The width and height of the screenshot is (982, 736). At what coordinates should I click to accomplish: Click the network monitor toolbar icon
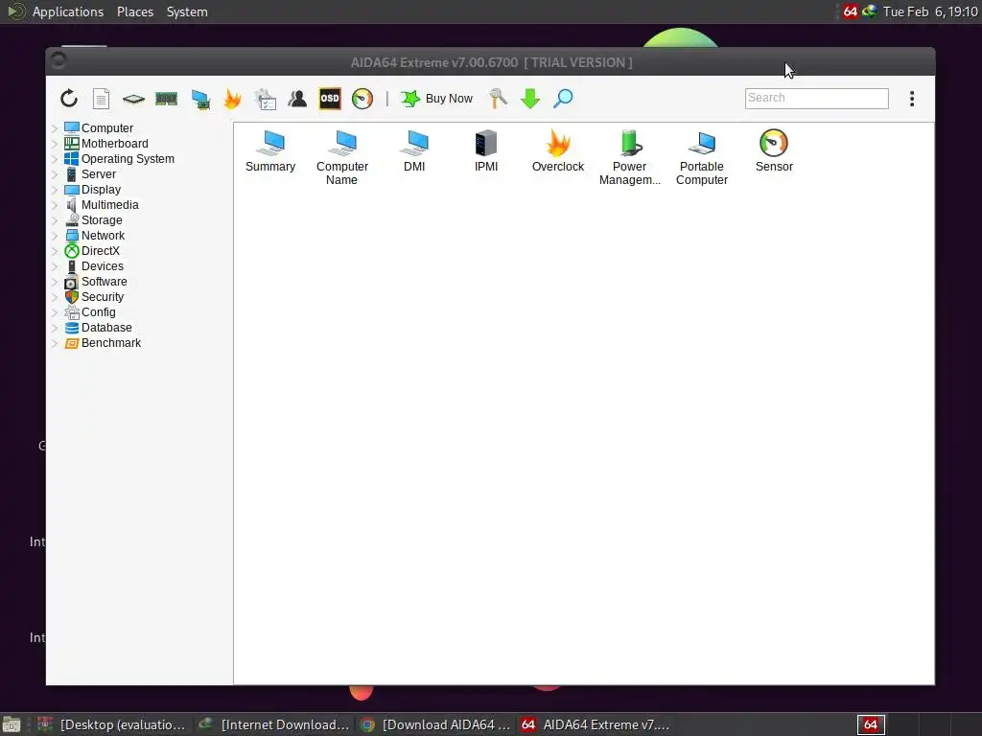[x=200, y=99]
